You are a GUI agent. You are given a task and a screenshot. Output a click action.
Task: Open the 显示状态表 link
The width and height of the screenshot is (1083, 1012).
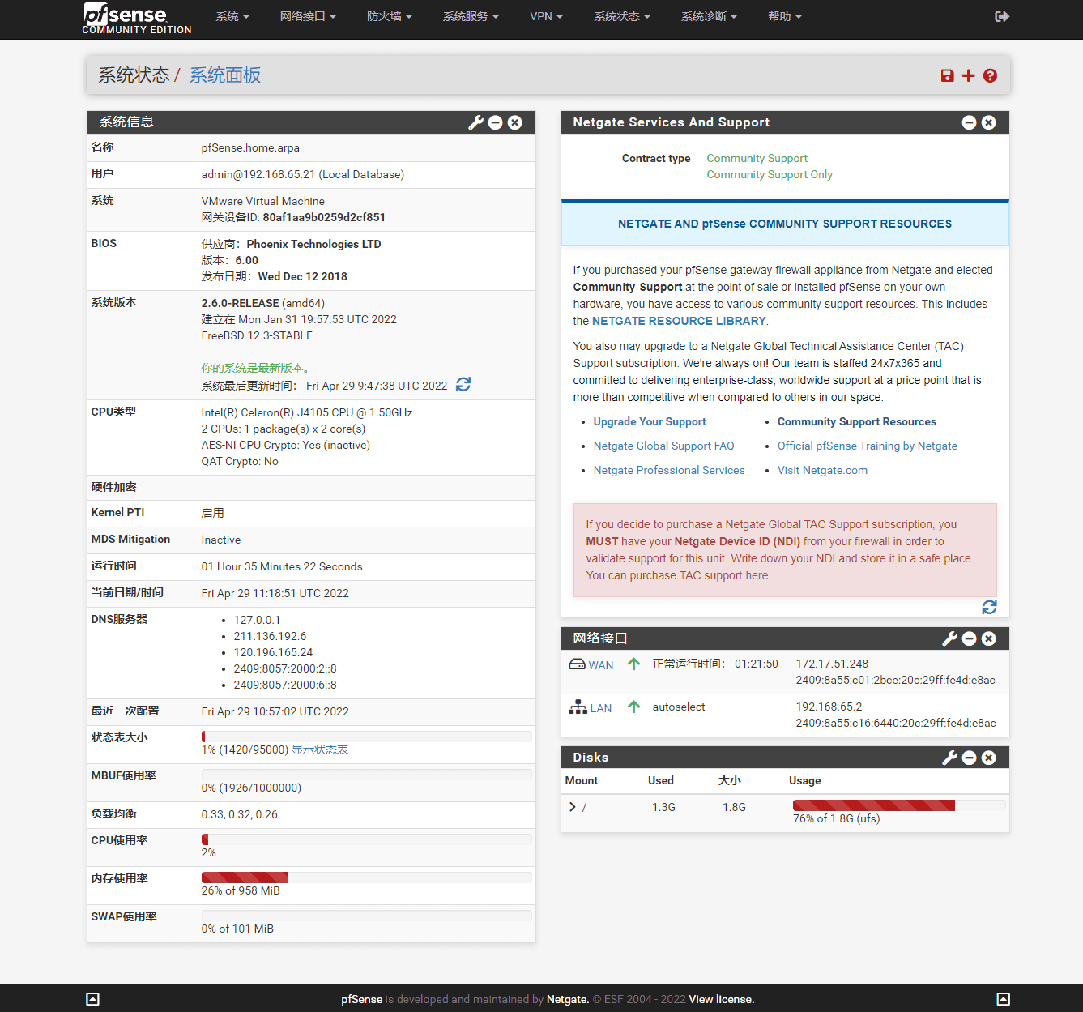point(320,749)
